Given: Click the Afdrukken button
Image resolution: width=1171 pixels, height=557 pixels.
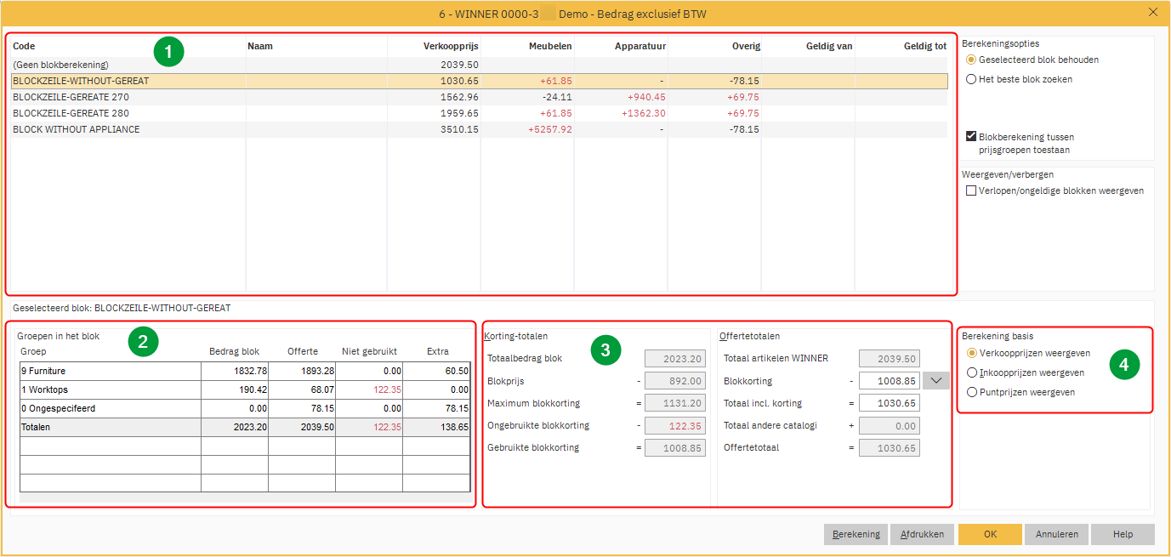Looking at the screenshot, I should tap(922, 535).
